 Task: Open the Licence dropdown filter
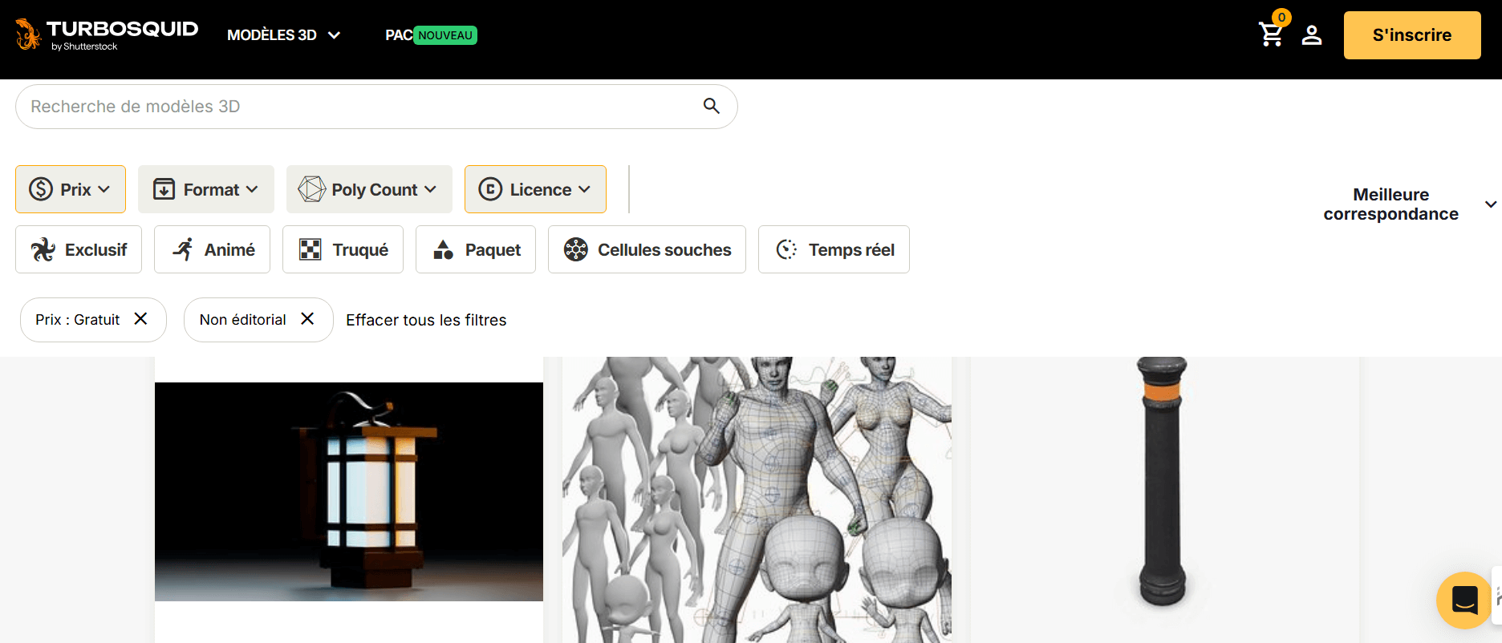click(x=535, y=189)
